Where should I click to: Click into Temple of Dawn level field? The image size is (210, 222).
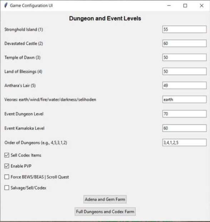pos(184,57)
